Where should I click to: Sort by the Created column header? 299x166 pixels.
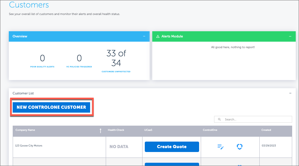(x=266, y=130)
